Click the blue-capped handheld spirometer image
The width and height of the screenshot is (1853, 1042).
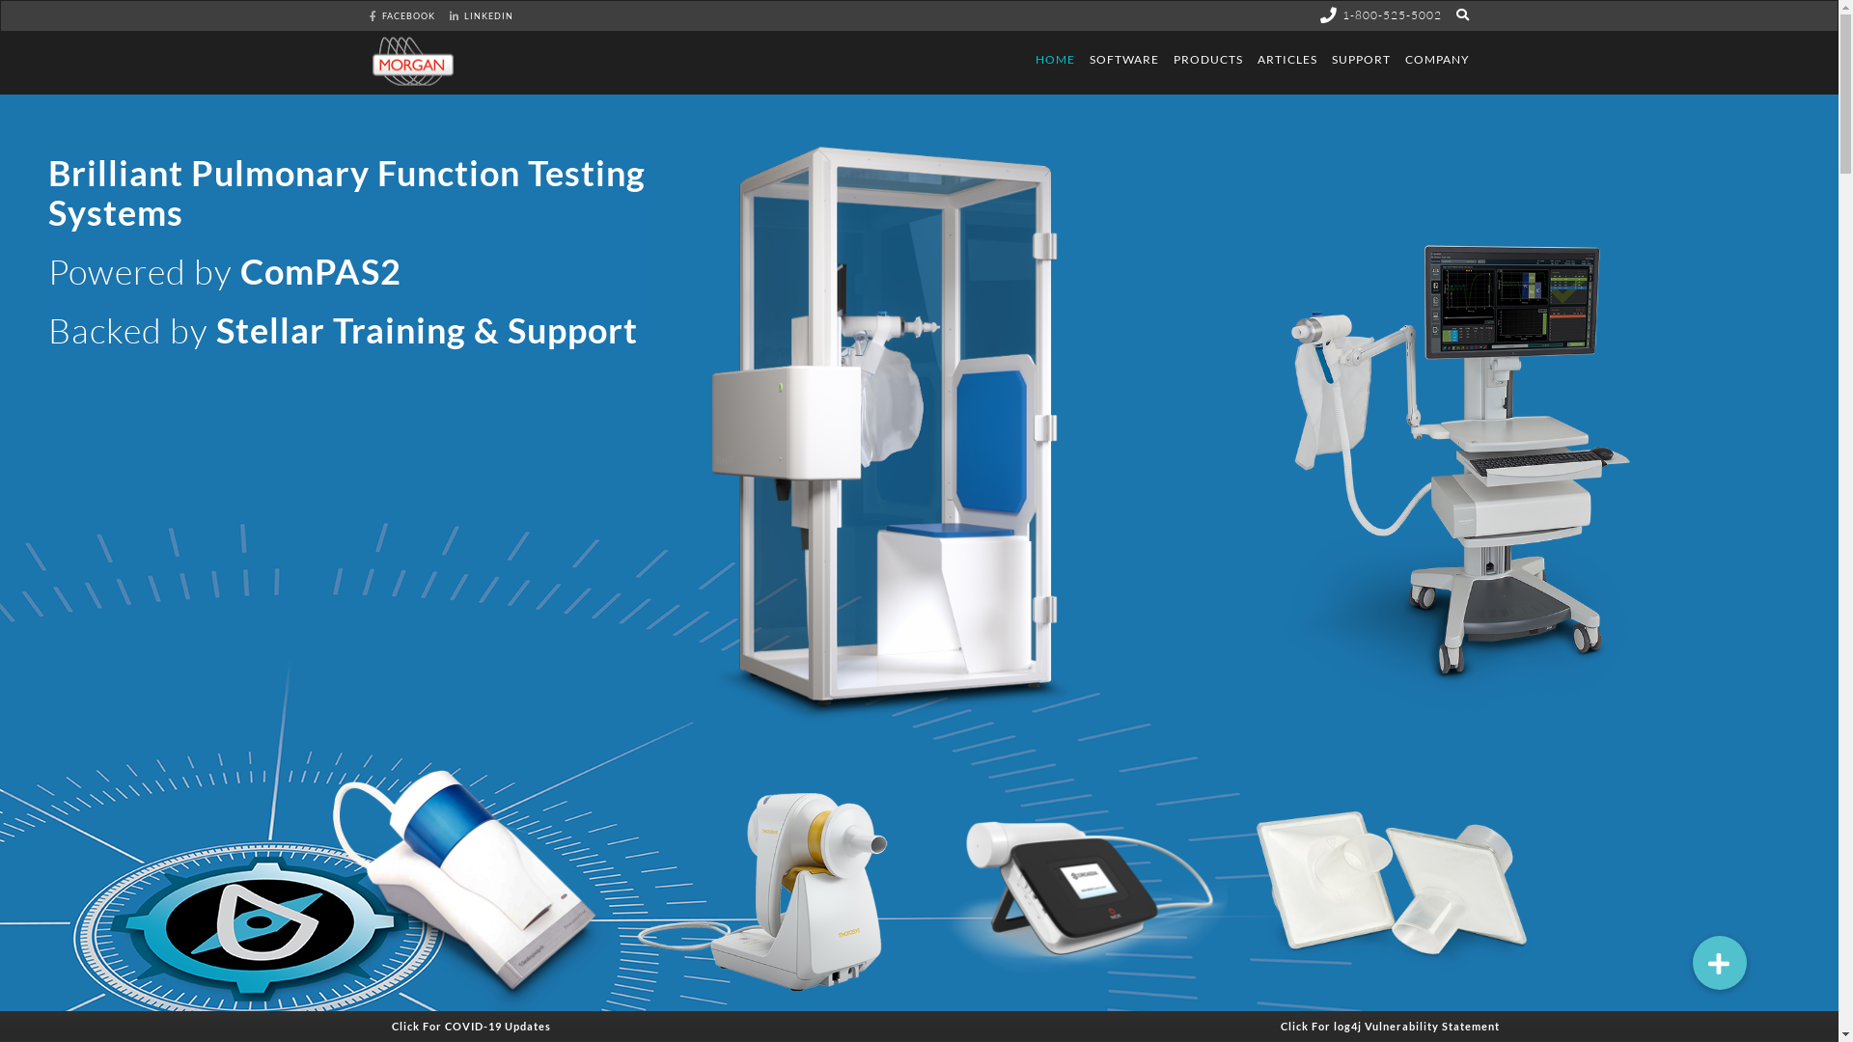click(x=463, y=883)
